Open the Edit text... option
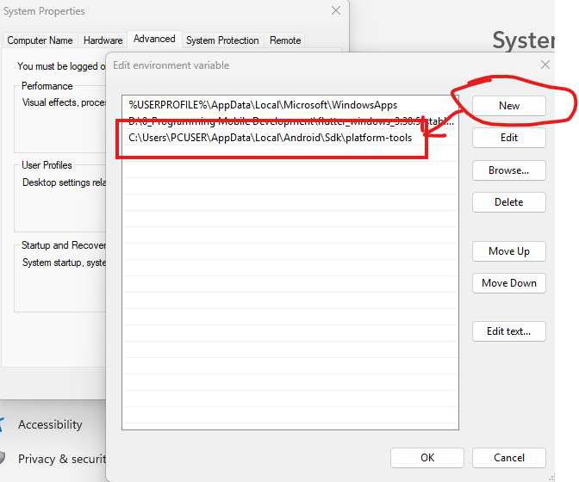 pos(508,331)
